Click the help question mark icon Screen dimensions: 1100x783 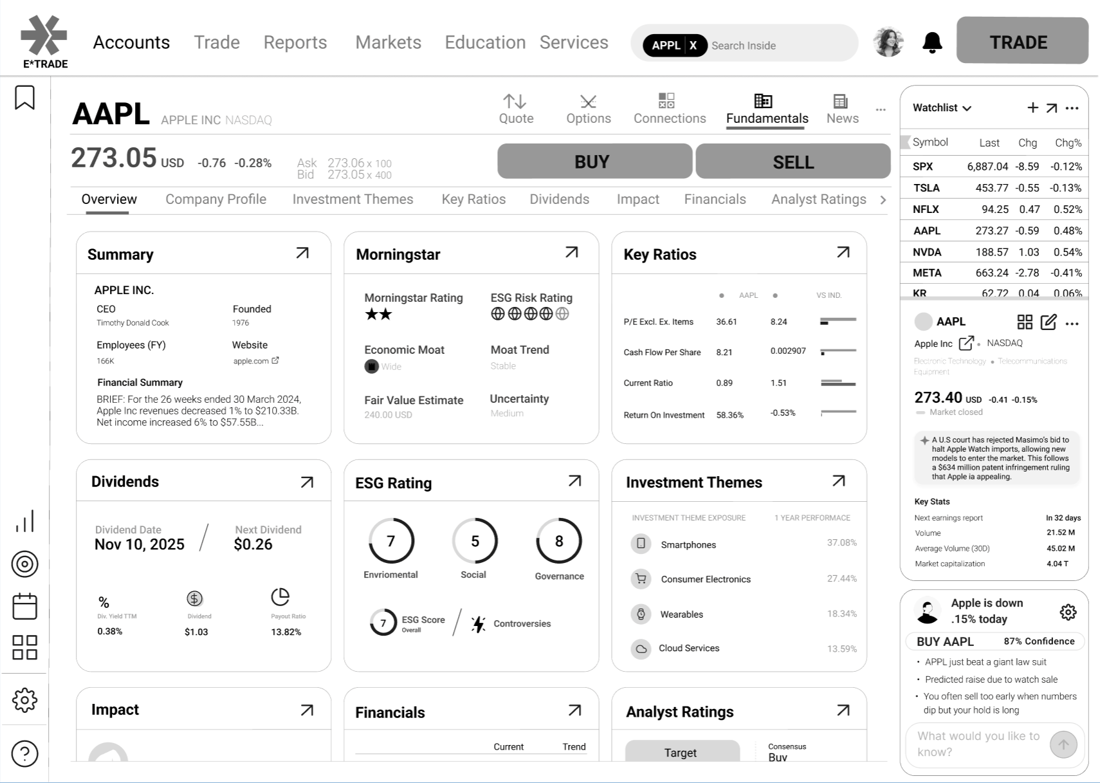tap(24, 753)
